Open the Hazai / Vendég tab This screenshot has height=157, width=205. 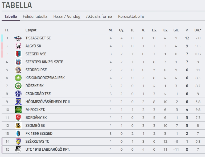(x=67, y=16)
